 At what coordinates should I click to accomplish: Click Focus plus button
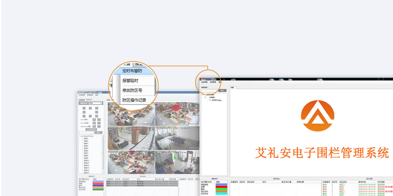point(94,123)
